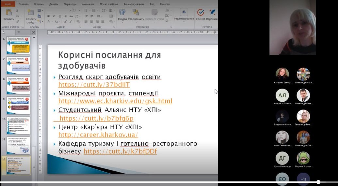
Task: Switch to the Переходы tab
Action: pos(70,4)
